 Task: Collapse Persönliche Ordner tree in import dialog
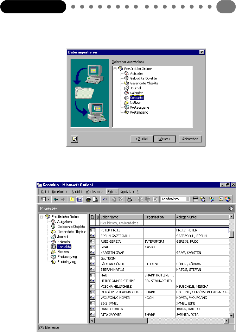pos(115,69)
